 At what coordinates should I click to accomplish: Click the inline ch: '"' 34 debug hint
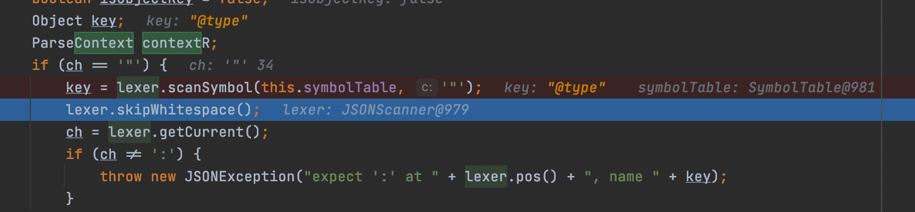[231, 65]
